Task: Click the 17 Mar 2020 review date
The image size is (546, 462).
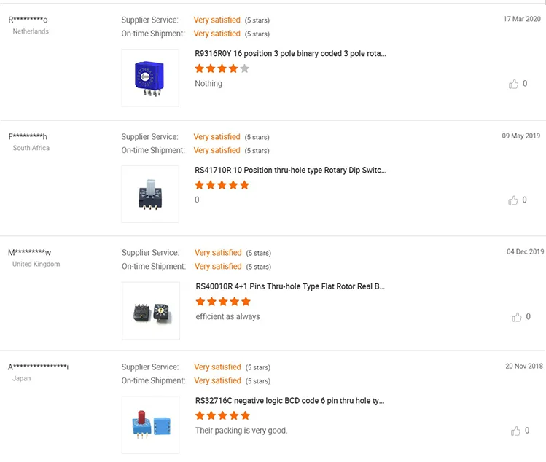Action: pos(522,19)
